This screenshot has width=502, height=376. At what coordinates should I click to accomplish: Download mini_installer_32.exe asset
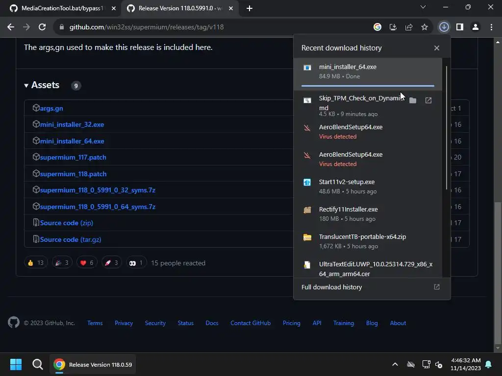pyautogui.click(x=72, y=125)
